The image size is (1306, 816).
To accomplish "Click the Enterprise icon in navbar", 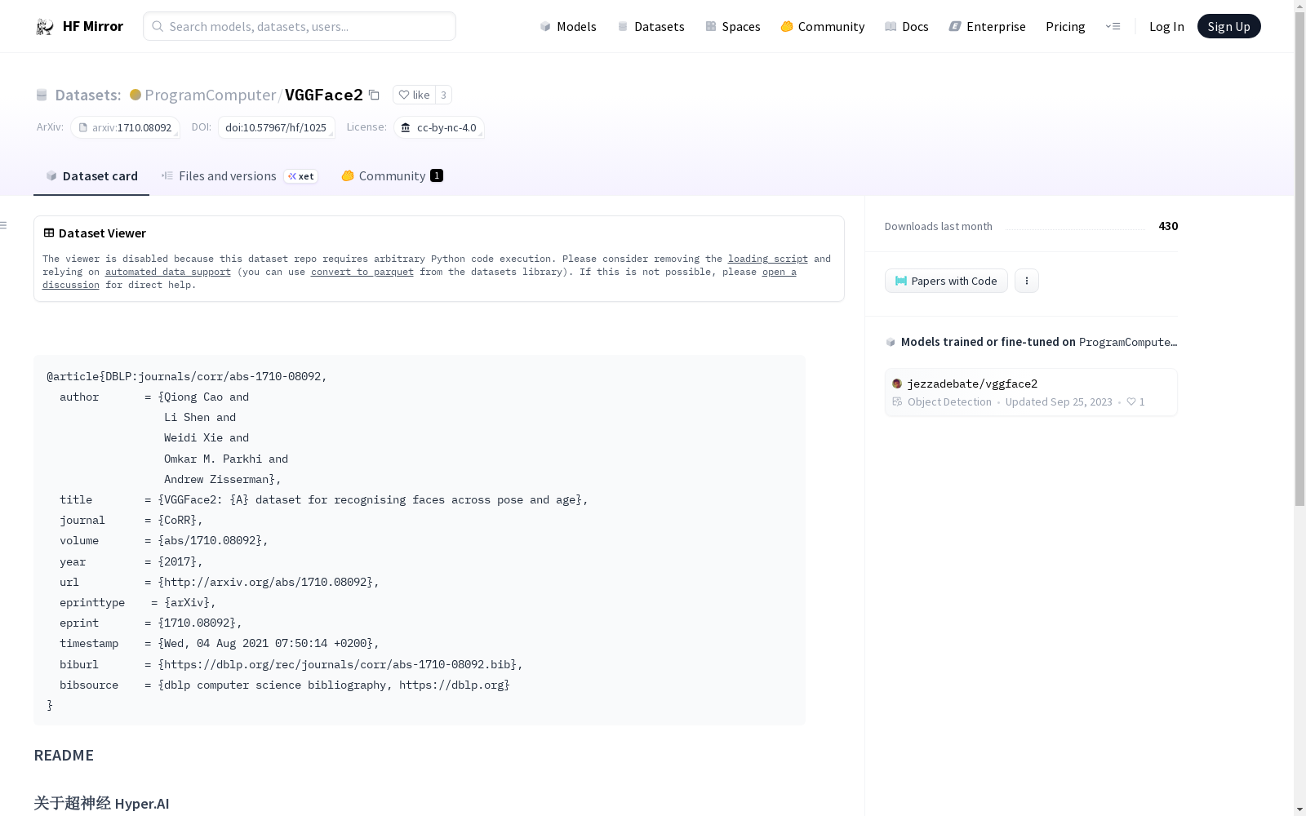I will (955, 26).
